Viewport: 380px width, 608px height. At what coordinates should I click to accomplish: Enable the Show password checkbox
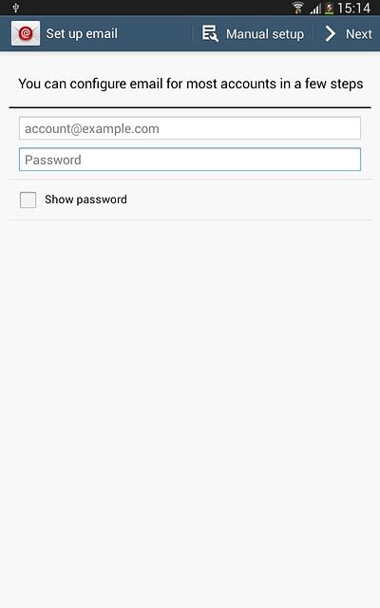coord(28,199)
